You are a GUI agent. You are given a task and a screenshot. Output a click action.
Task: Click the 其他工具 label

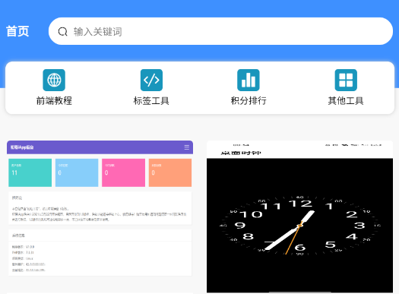pos(346,101)
